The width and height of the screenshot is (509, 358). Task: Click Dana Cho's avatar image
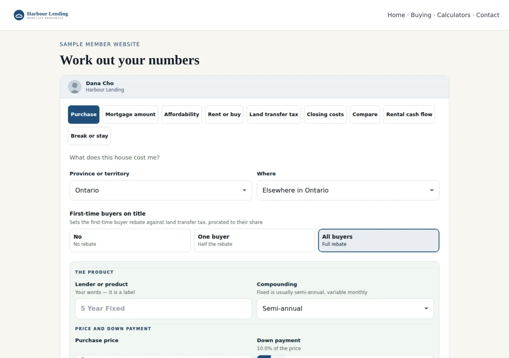point(75,87)
